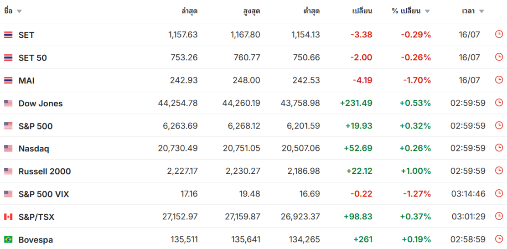Click the Thai flag next to MAI

pos(8,81)
